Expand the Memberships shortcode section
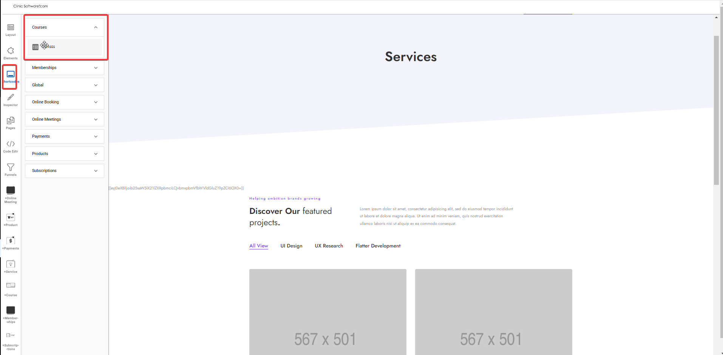Screen dimensions: 723x355 (65, 68)
